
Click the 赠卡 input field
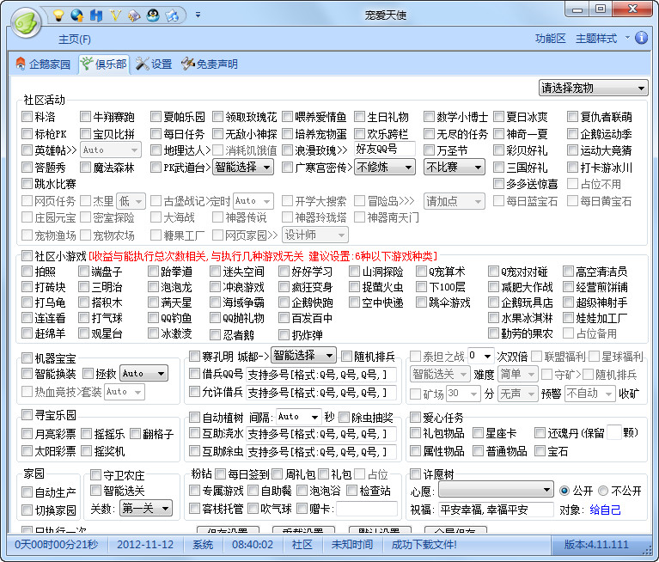[x=367, y=509]
